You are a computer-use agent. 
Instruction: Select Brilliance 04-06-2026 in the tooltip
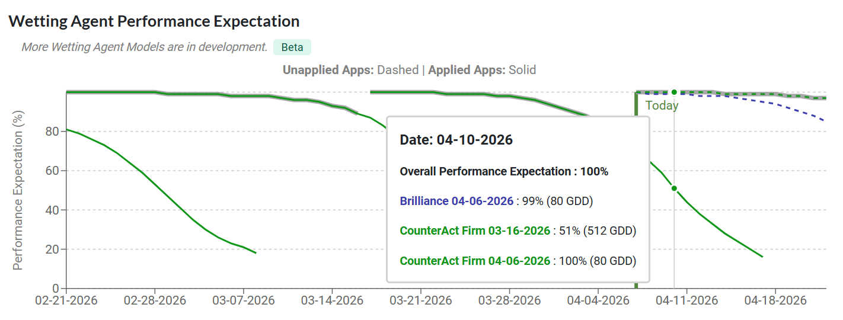tap(456, 201)
